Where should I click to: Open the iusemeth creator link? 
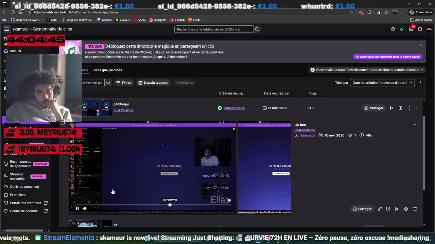point(308,135)
